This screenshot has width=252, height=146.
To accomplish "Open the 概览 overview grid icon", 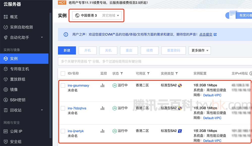I will tap(6, 17).
